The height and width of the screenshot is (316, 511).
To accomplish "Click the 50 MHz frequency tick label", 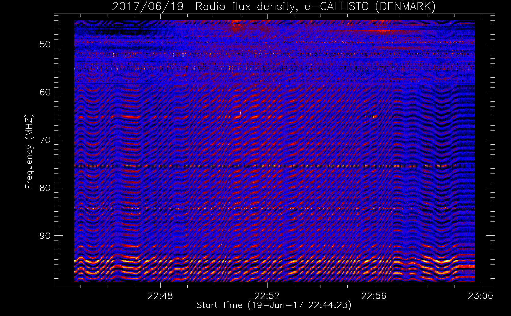I will (45, 44).
